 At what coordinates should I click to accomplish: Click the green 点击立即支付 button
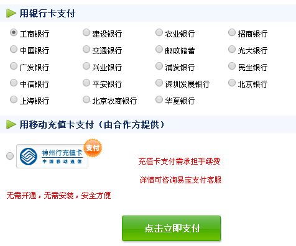(171, 228)
